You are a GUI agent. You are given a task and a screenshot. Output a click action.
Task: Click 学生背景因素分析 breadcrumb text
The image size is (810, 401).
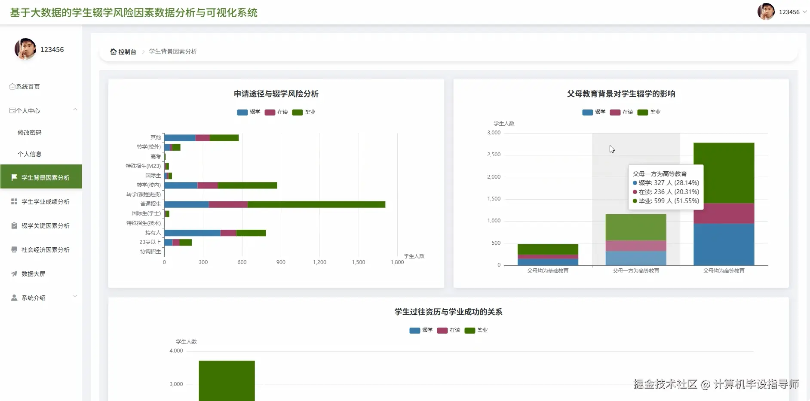(x=173, y=52)
